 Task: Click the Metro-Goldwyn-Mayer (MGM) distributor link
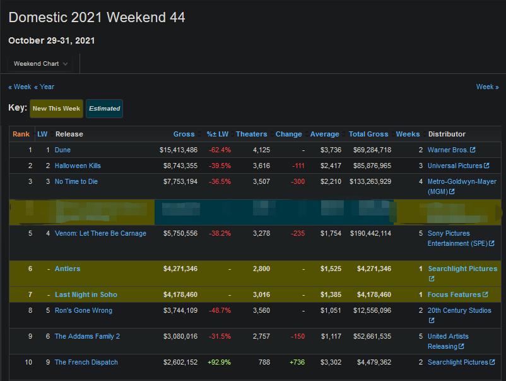(462, 186)
